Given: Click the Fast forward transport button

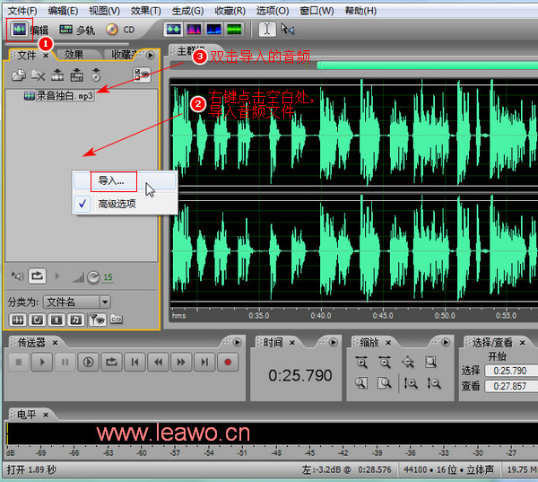Looking at the screenshot, I should click(181, 362).
